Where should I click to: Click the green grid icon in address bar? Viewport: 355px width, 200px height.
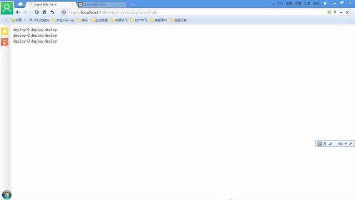pos(329,12)
